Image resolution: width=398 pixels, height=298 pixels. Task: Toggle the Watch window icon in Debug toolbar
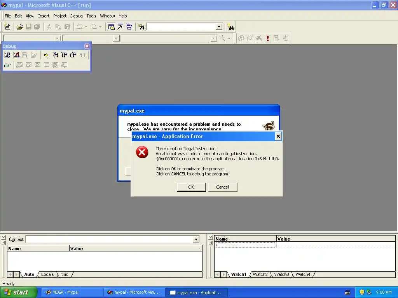pyautogui.click(x=19, y=65)
